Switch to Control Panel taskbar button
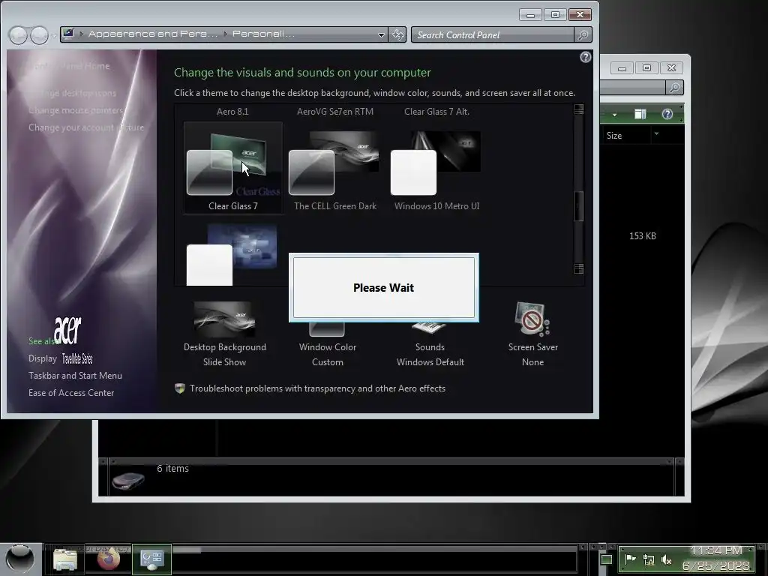 (x=151, y=559)
